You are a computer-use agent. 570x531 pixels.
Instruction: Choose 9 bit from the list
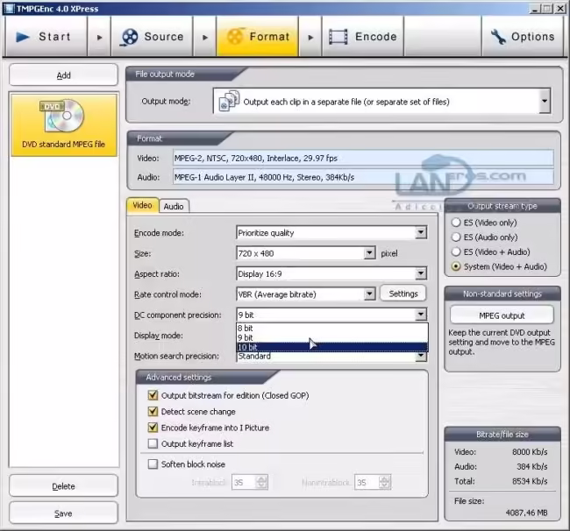pos(331,337)
